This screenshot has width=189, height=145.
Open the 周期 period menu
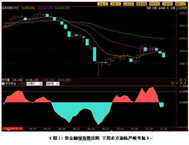coord(148,8)
